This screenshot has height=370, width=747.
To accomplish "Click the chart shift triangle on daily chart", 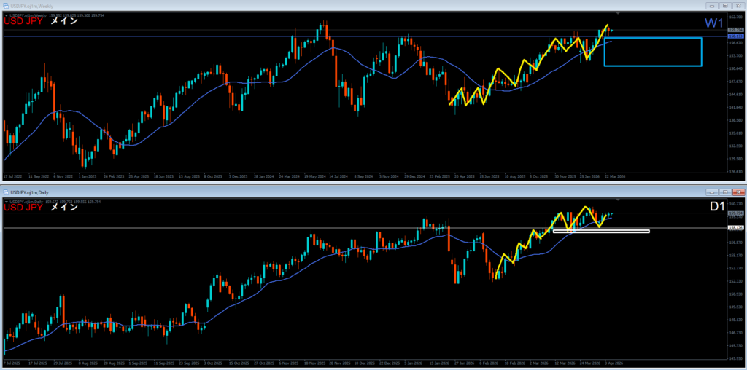I will (619, 199).
